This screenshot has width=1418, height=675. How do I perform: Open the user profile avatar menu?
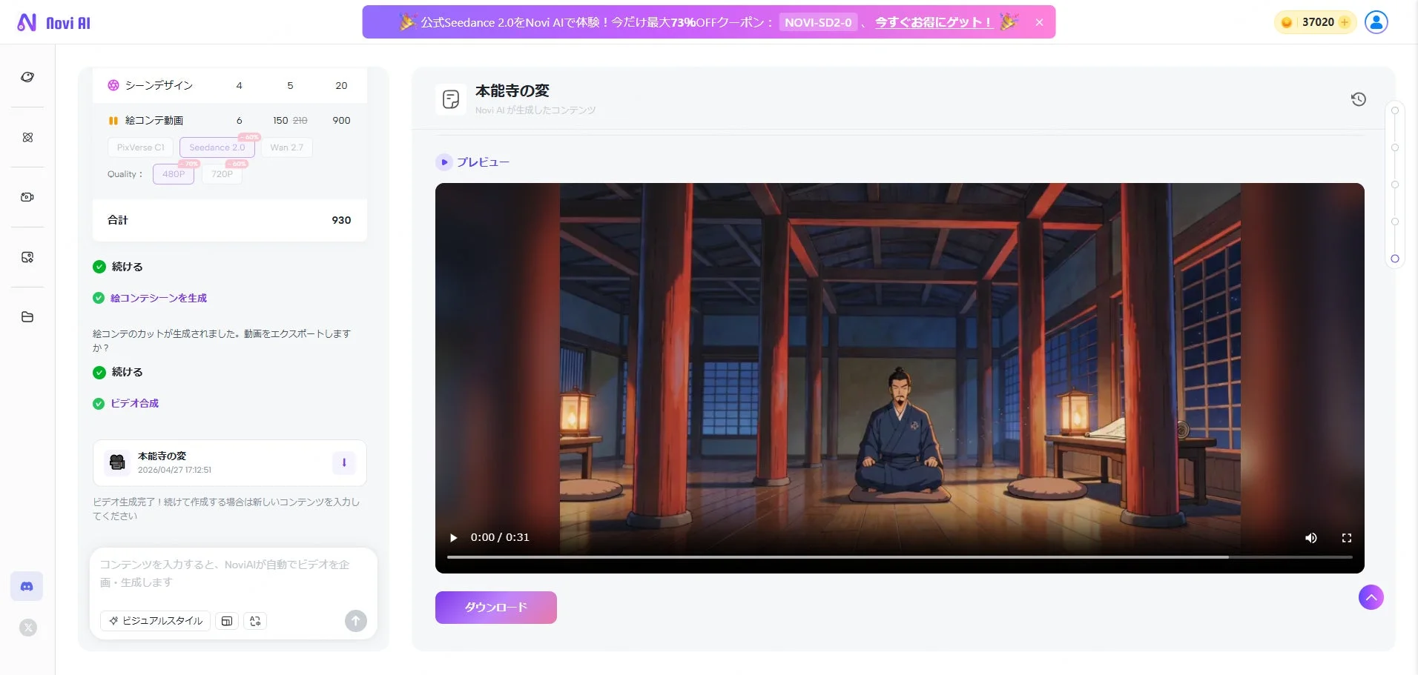tap(1376, 21)
